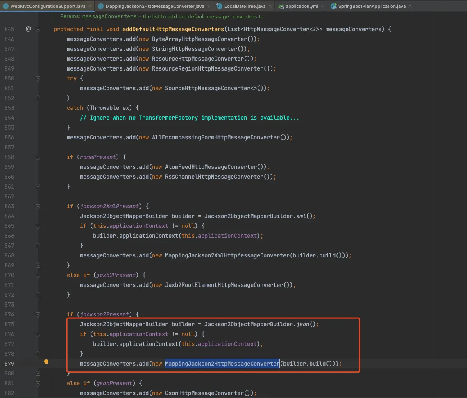Click the SpringBootPlanApplication.java tab file icon
The height and width of the screenshot is (398, 467).
click(x=333, y=7)
